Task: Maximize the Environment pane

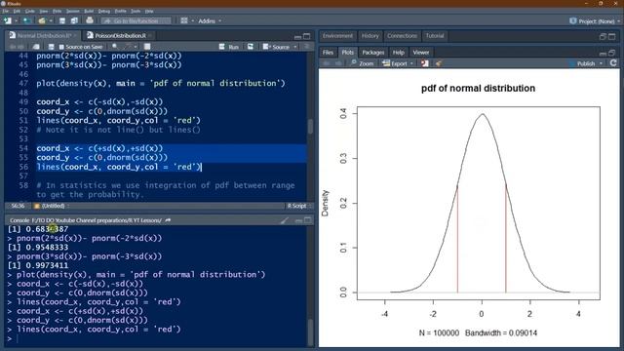Action: (612, 36)
